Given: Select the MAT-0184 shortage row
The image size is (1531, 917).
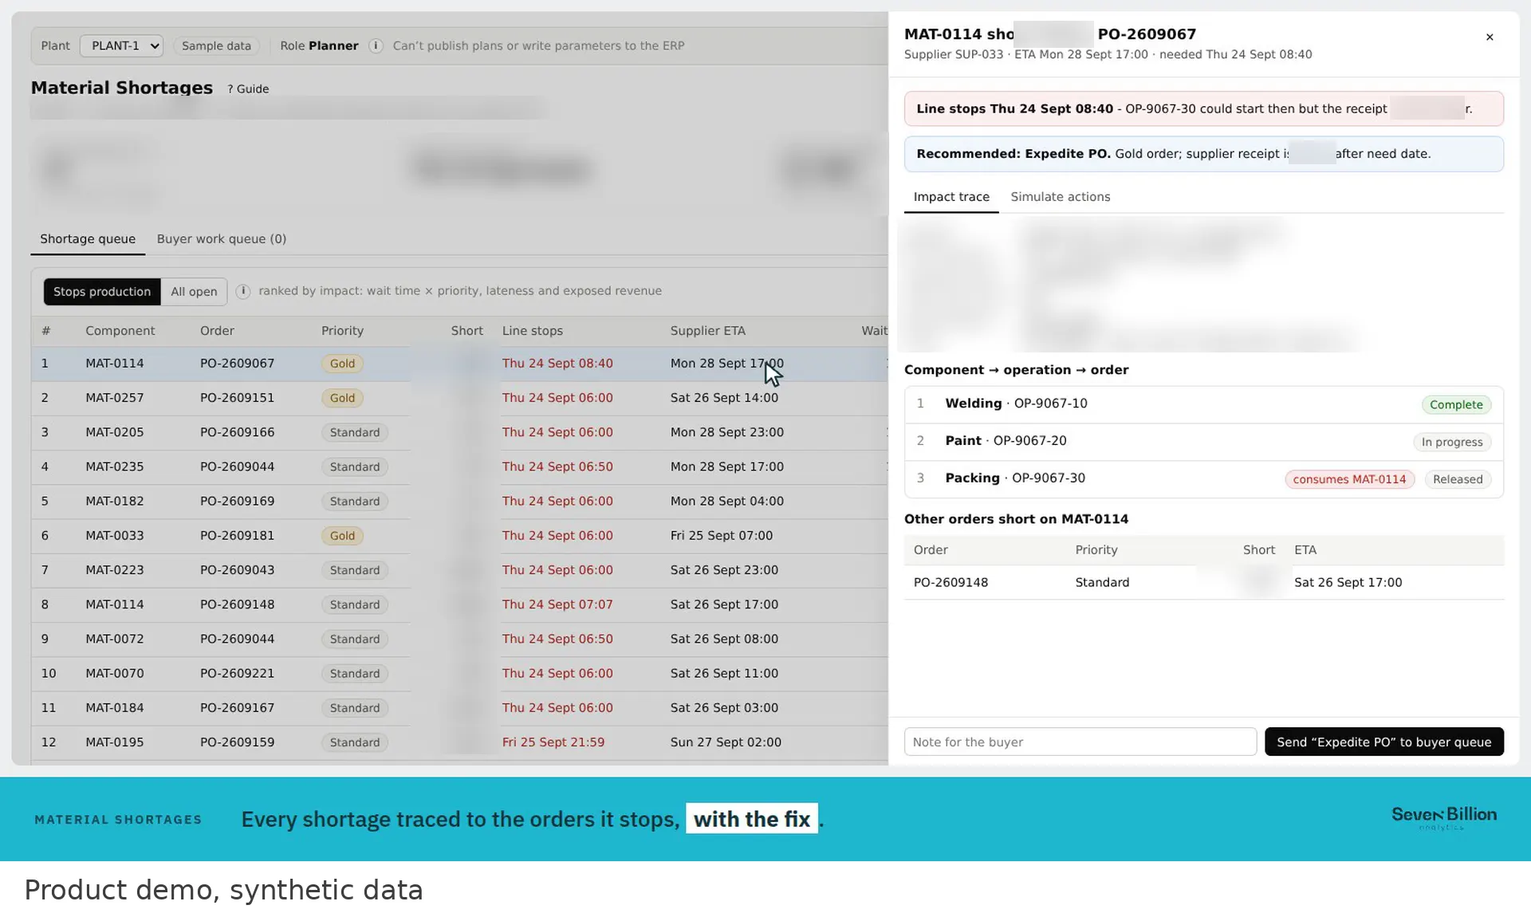Looking at the screenshot, I should pyautogui.click(x=459, y=707).
